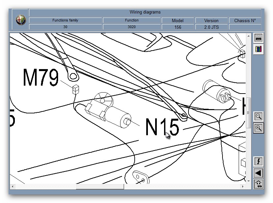Click the Model field showing 156
The width and height of the screenshot is (273, 203).
pos(178,27)
